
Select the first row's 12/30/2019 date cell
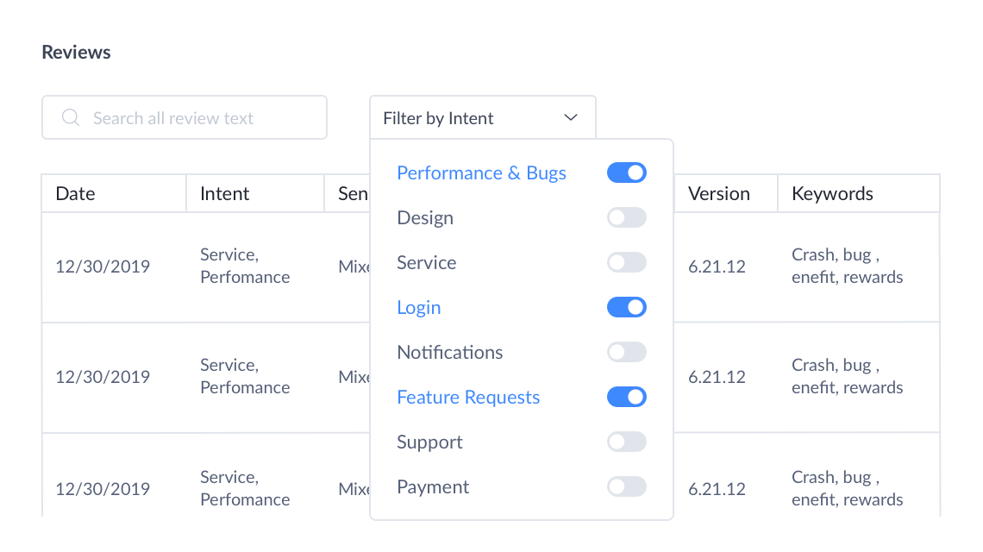pyautogui.click(x=103, y=267)
